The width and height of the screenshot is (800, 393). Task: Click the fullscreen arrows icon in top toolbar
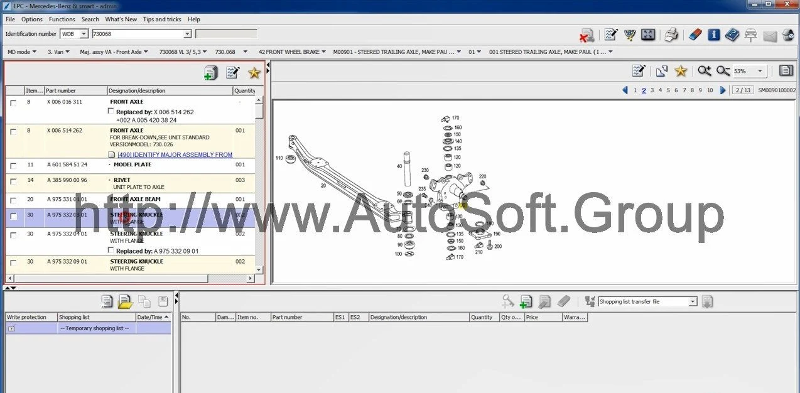[x=649, y=35]
